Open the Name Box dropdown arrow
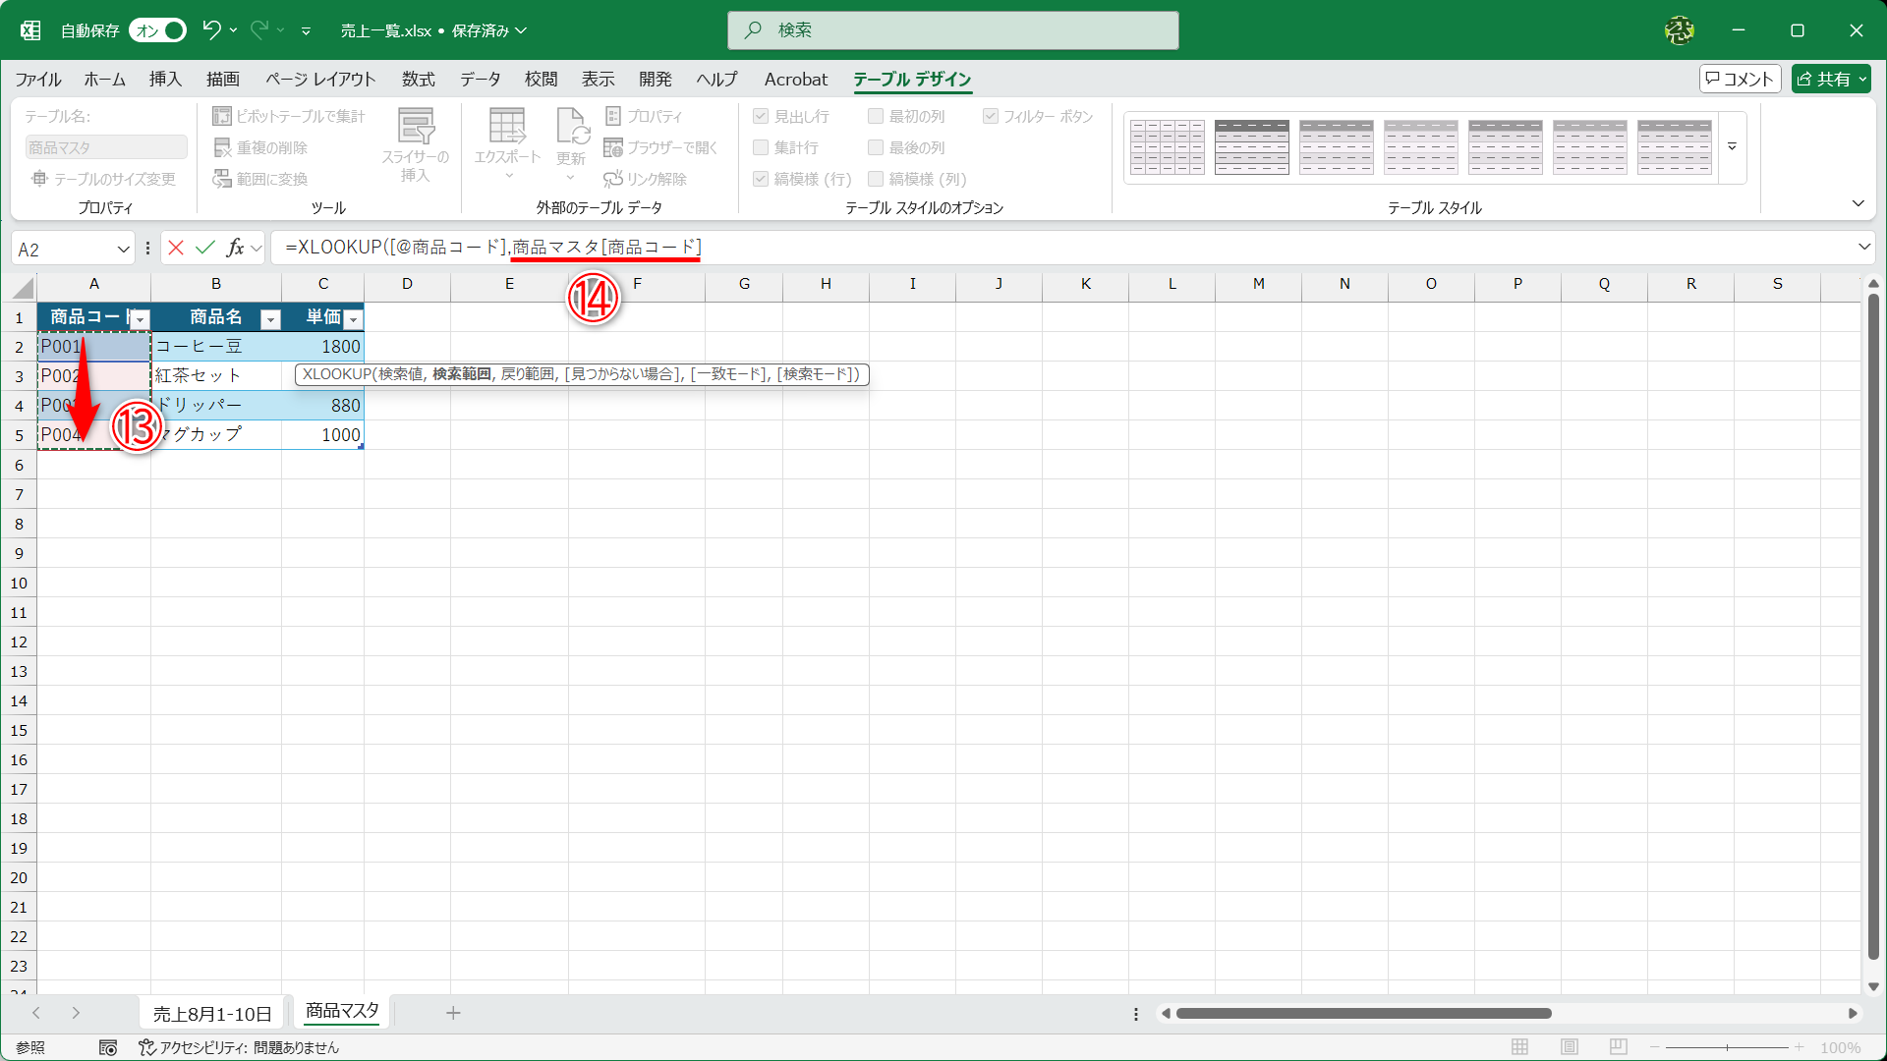1887x1061 pixels. pyautogui.click(x=124, y=249)
